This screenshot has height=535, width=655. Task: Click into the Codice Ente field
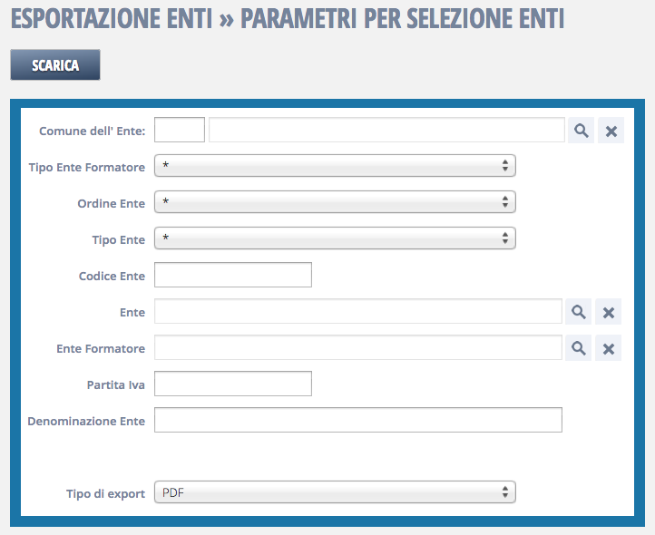[233, 275]
